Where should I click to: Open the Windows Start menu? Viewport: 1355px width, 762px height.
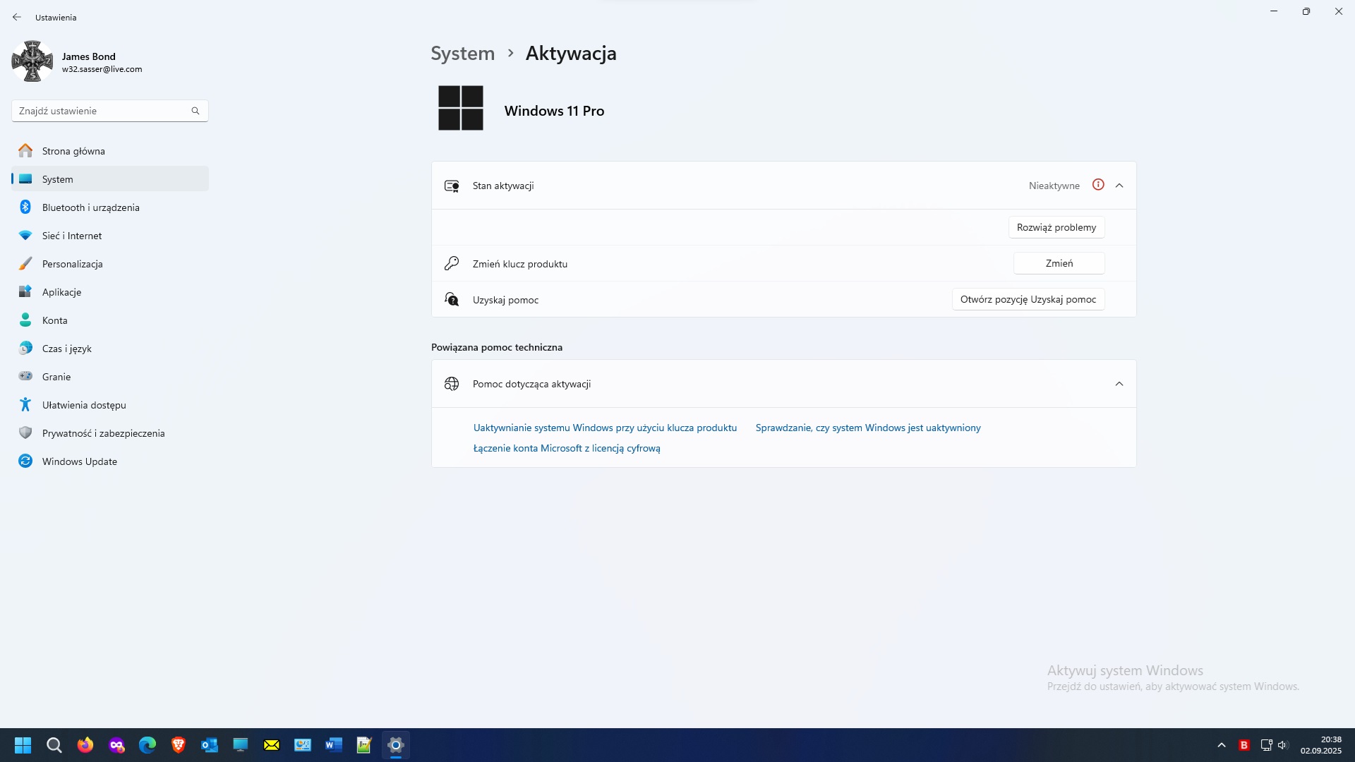click(23, 745)
